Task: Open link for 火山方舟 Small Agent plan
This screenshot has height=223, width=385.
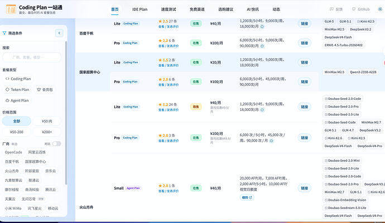Action: coord(304,188)
